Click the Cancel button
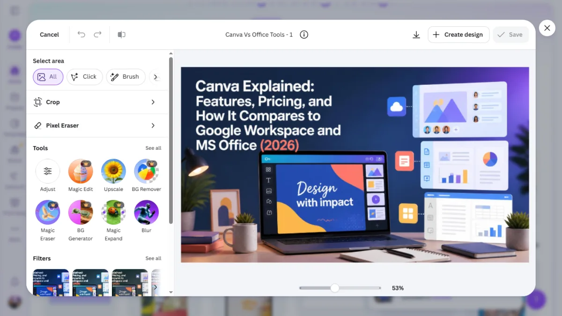562x316 pixels. click(x=49, y=35)
